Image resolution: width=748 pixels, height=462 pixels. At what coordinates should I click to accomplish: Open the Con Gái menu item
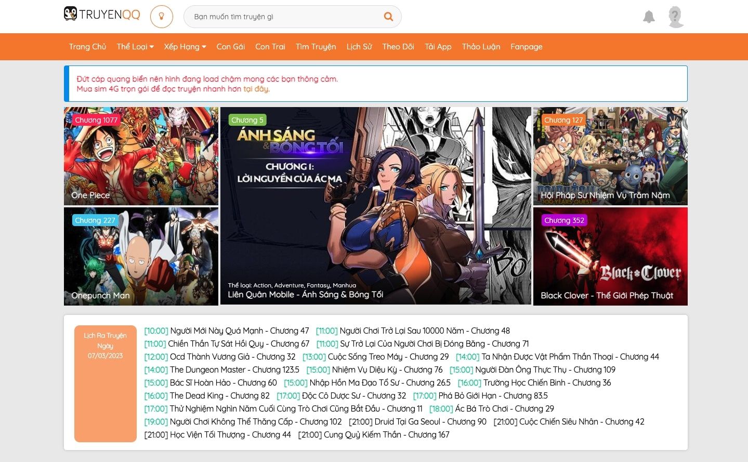(x=231, y=47)
